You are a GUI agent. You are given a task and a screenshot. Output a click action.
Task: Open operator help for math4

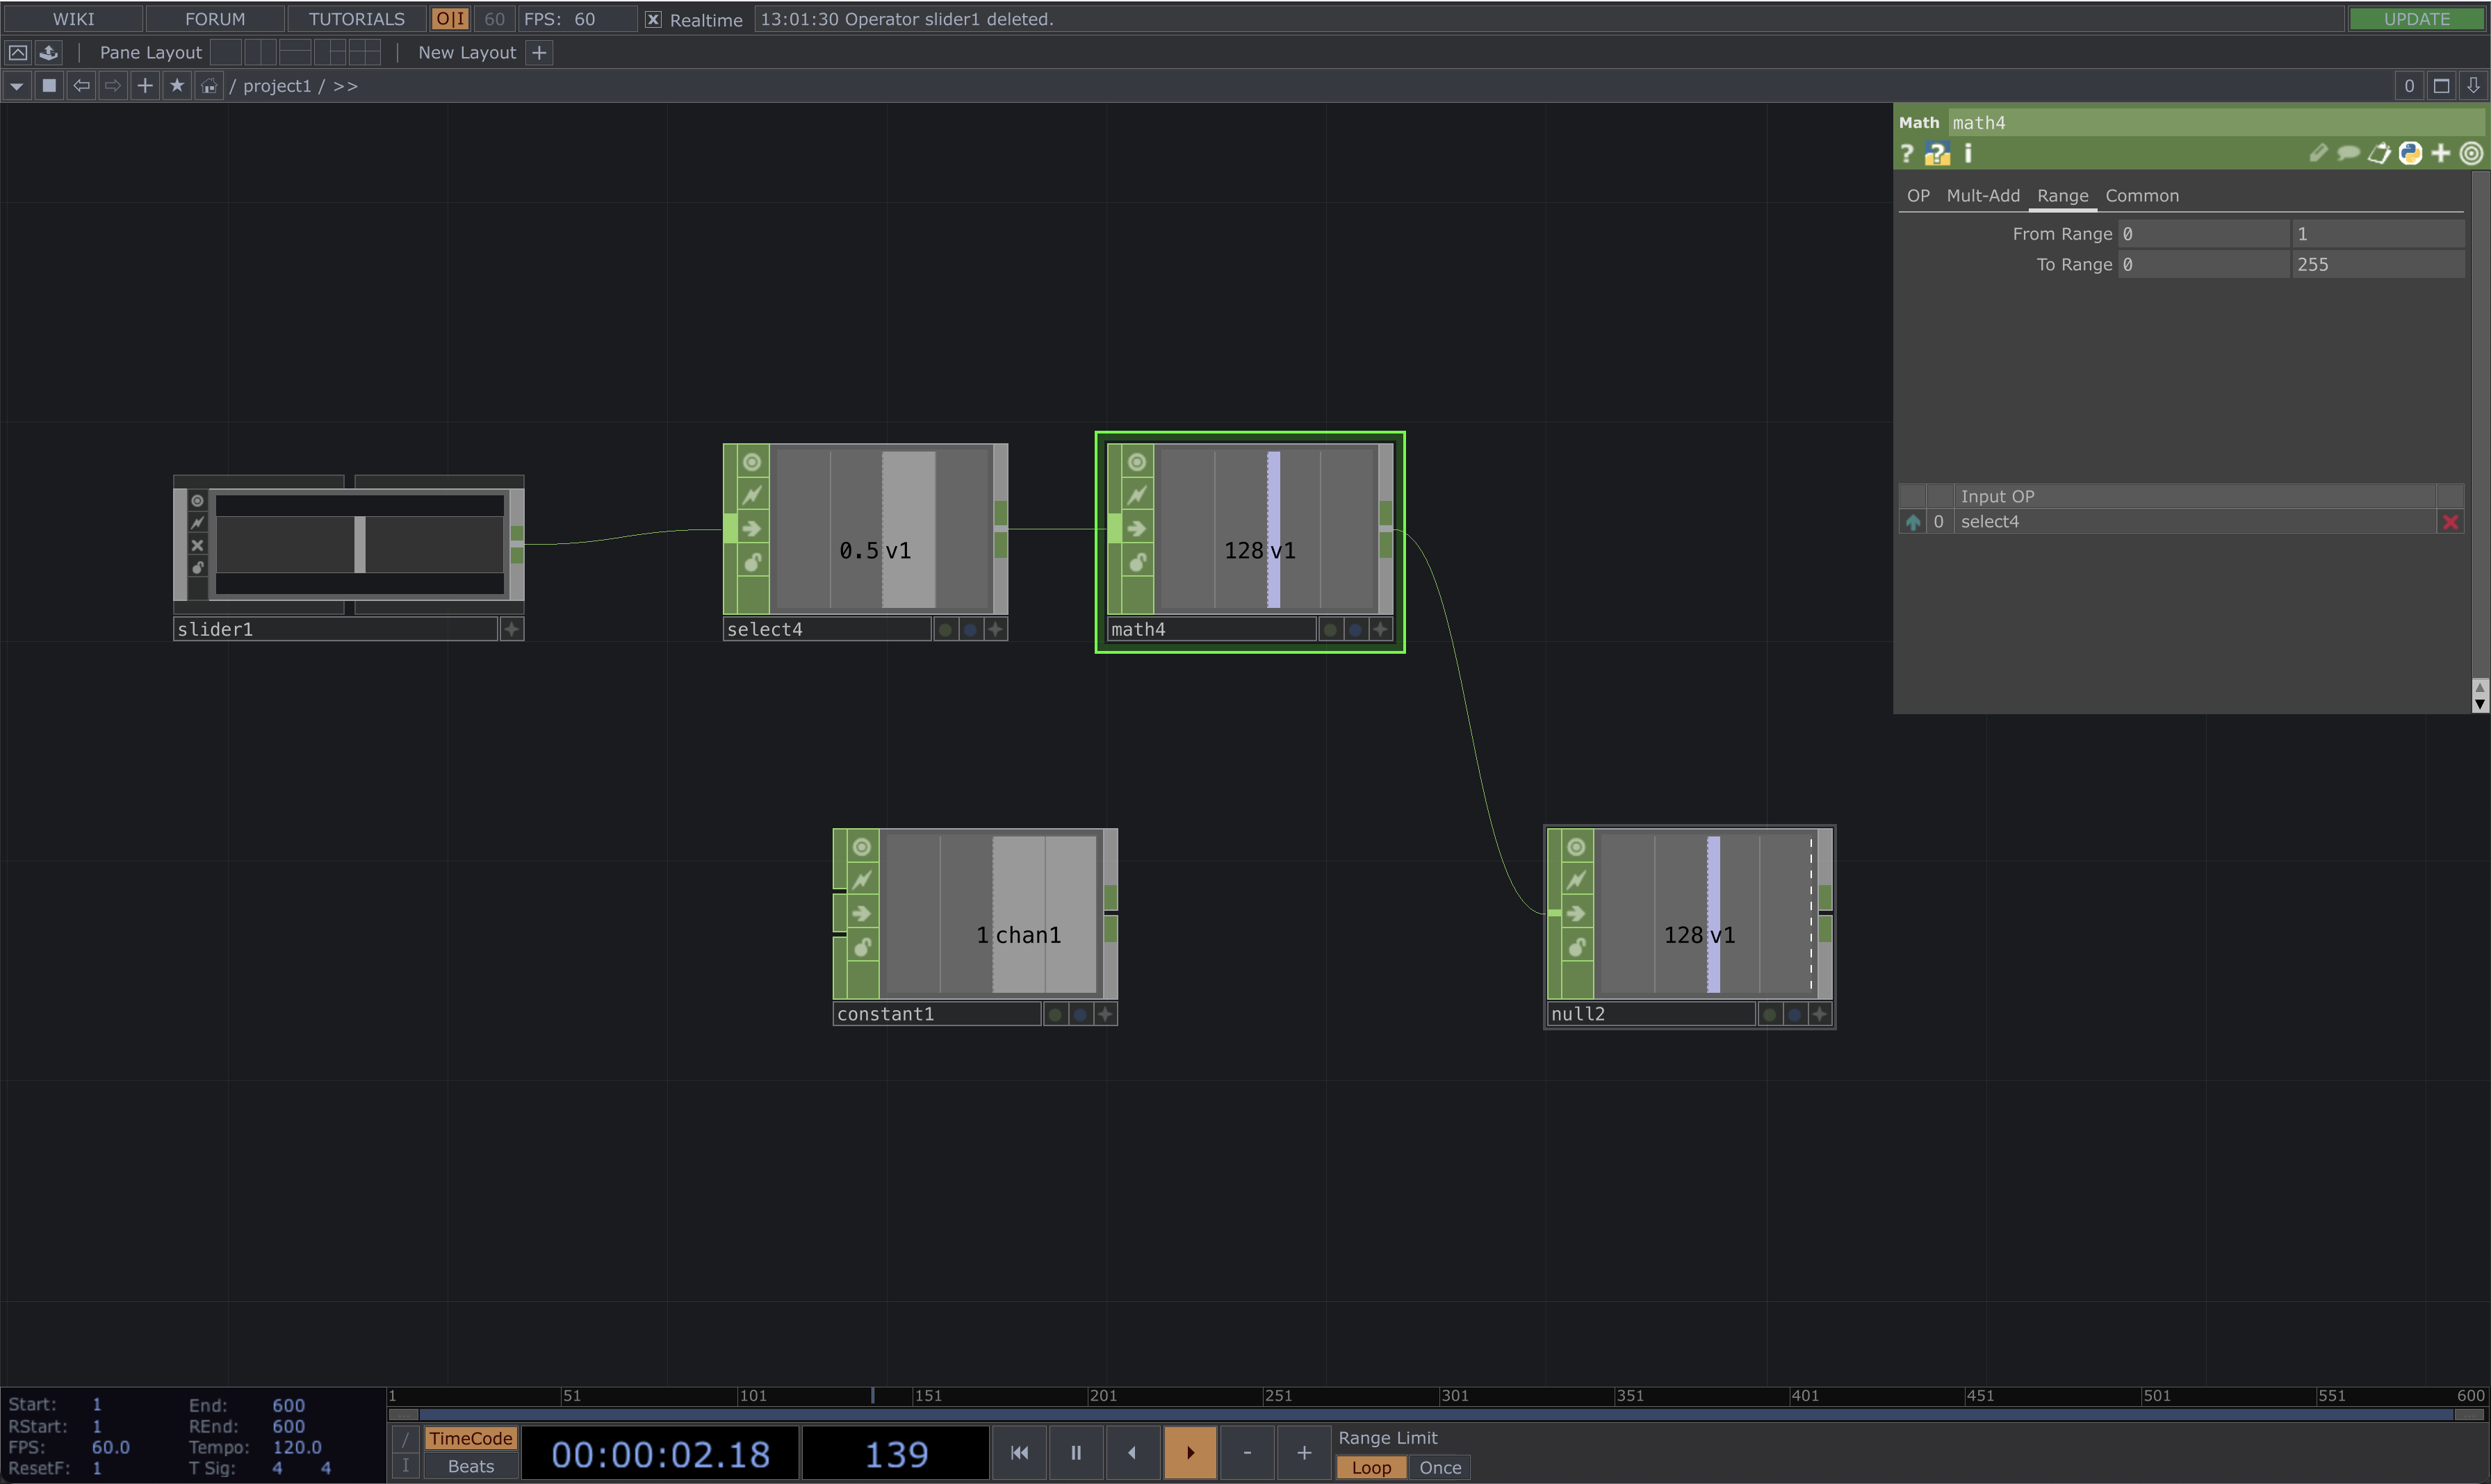[1906, 153]
